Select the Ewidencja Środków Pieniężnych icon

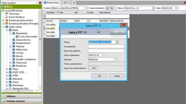point(7,24)
